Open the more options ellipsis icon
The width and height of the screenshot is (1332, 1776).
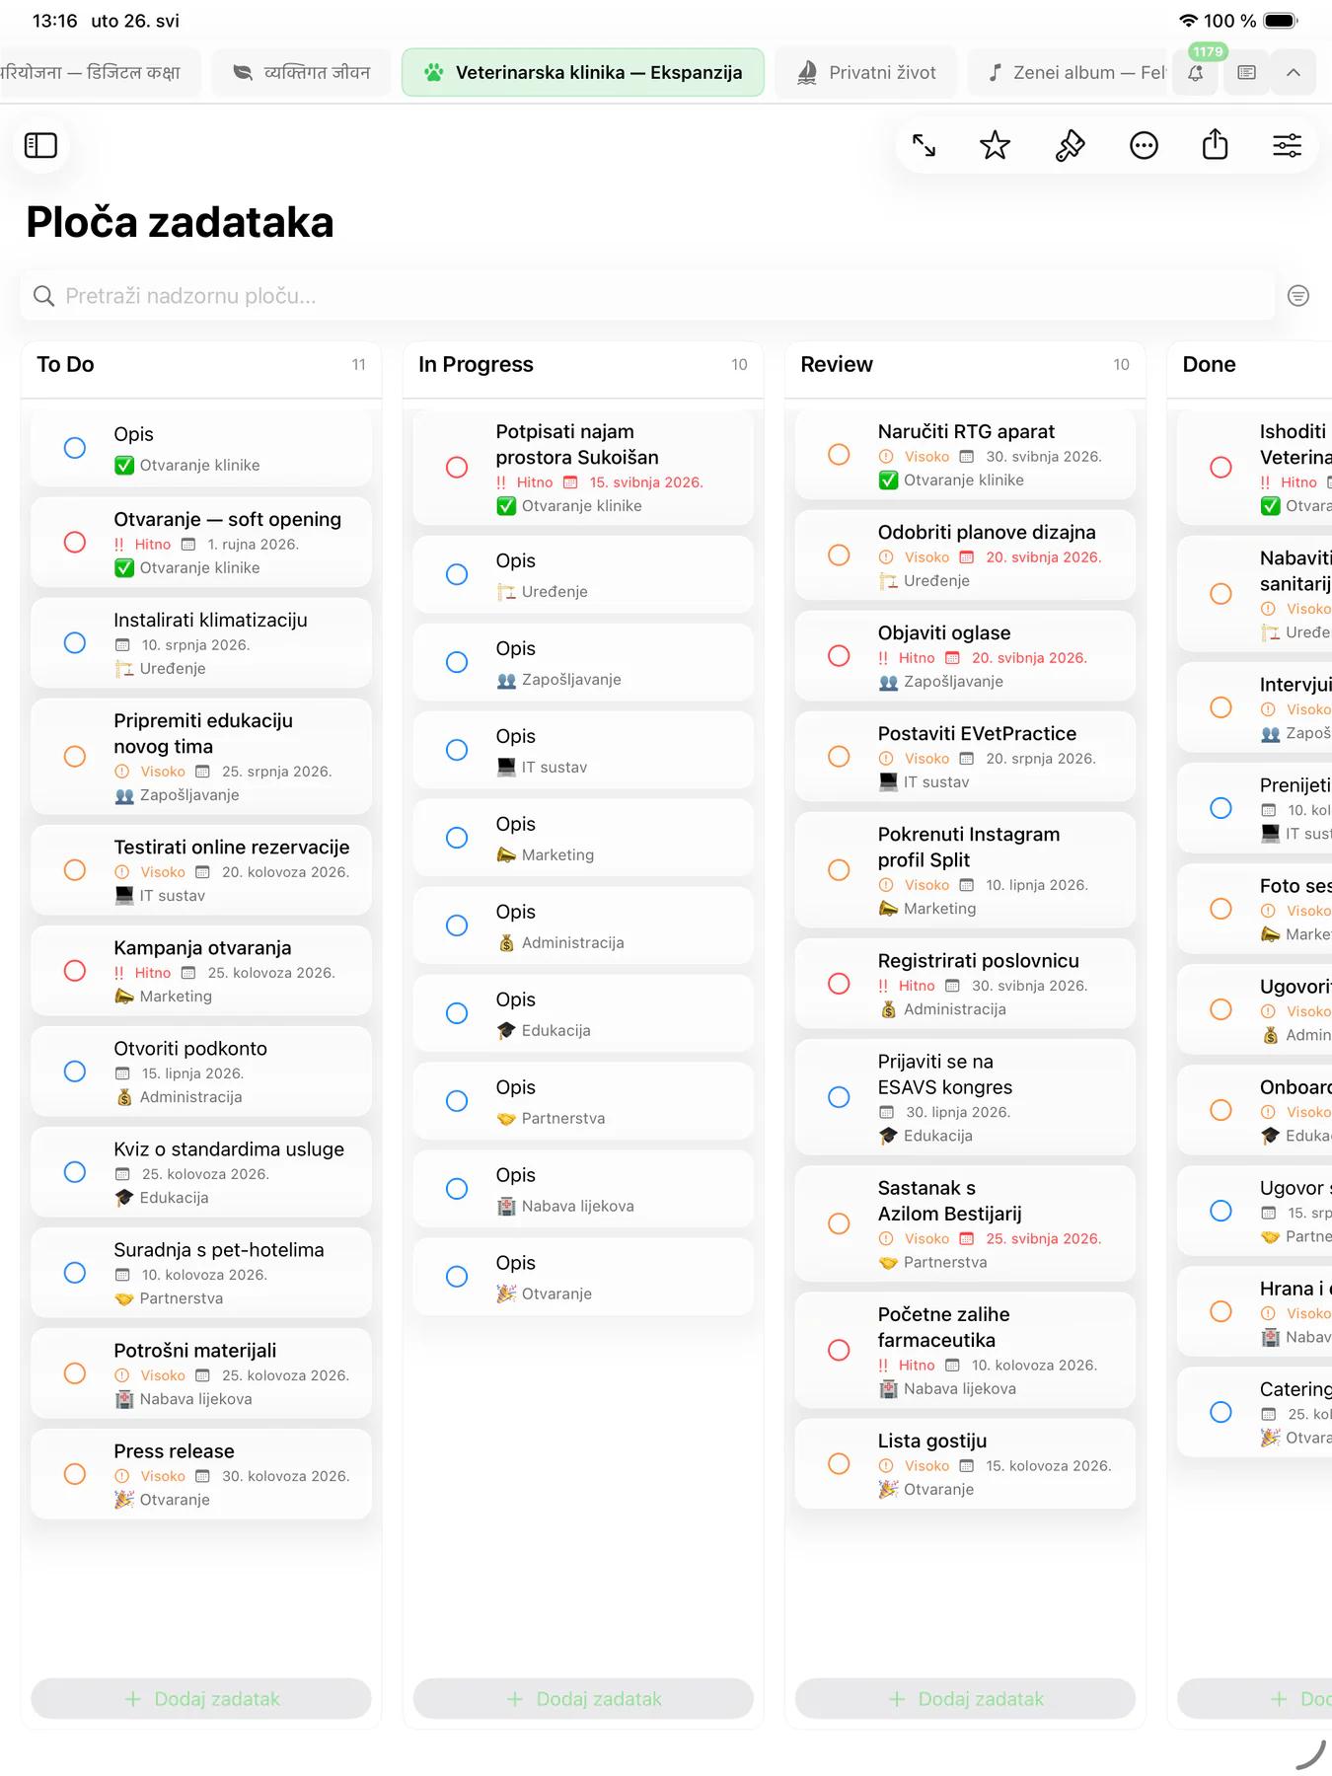[x=1144, y=146]
